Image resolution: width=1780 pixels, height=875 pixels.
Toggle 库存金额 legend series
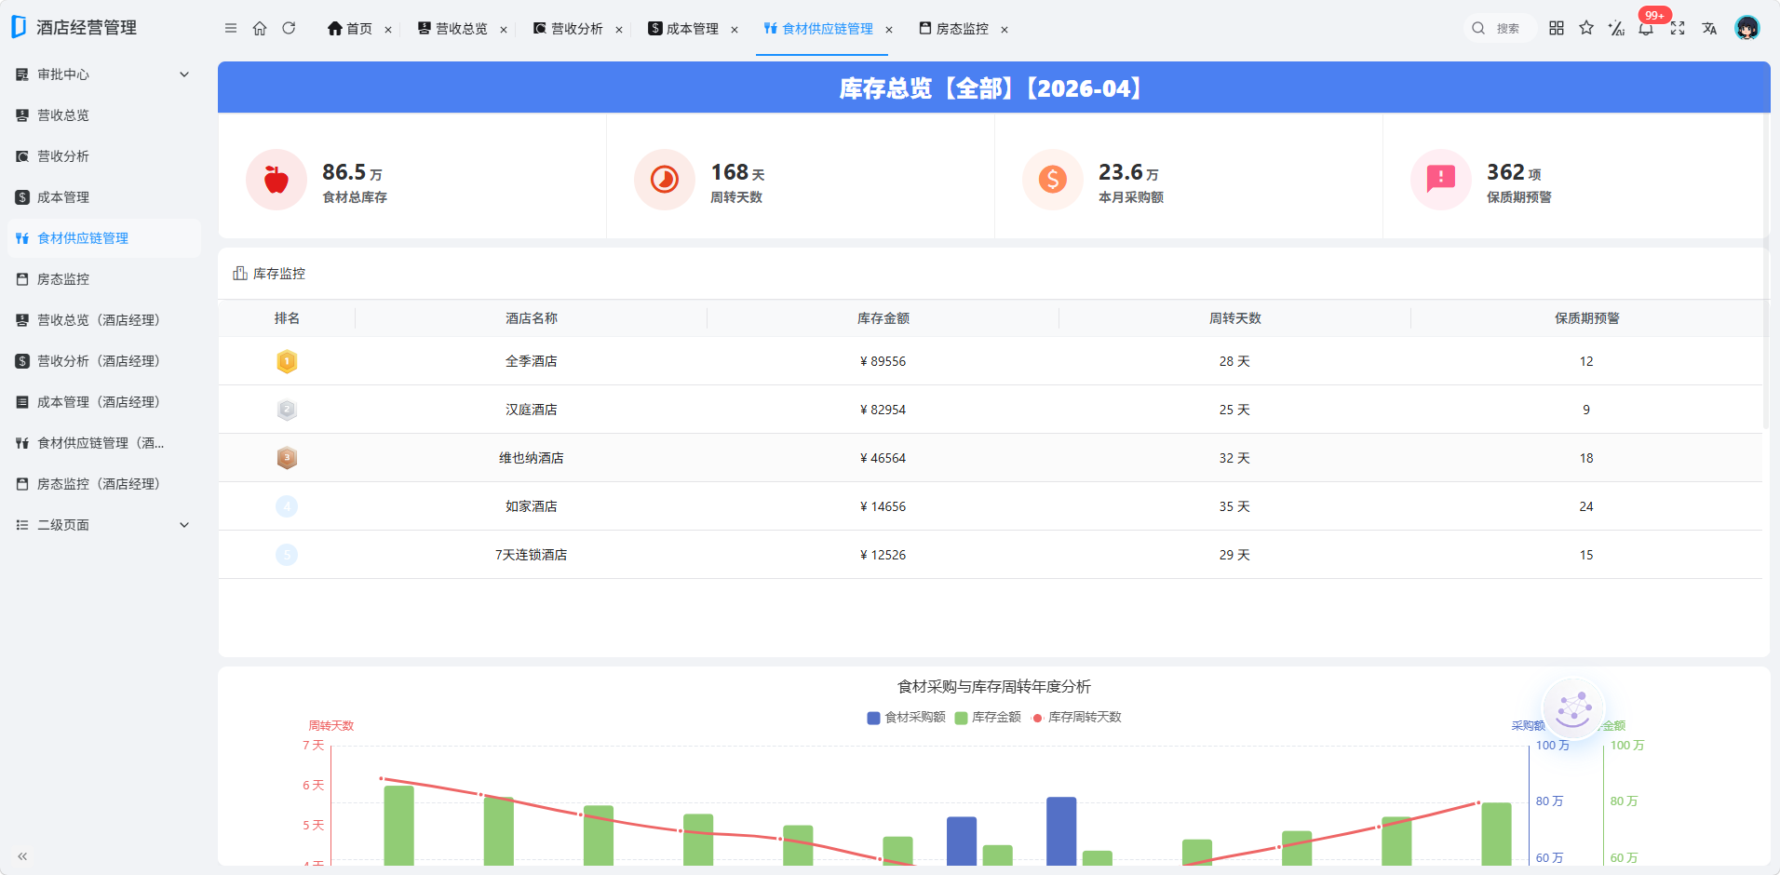click(988, 718)
